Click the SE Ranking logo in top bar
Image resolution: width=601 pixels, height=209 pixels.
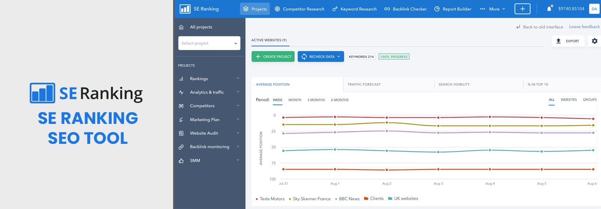coord(199,9)
